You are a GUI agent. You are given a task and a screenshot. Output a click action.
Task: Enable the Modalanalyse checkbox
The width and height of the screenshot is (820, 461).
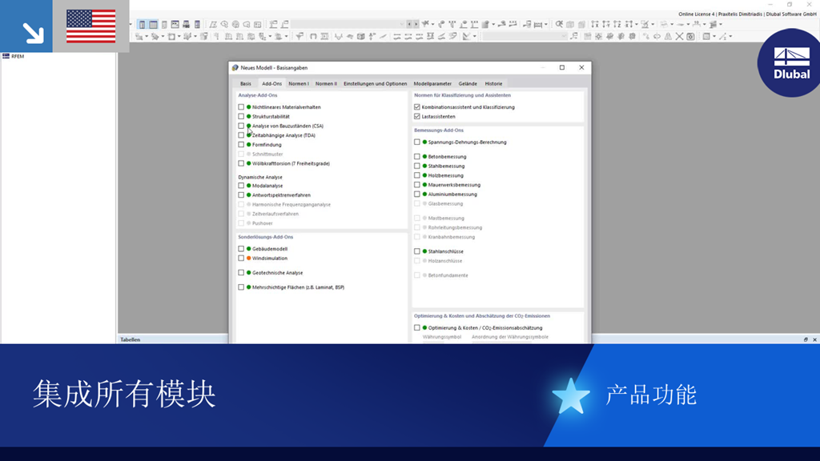pyautogui.click(x=241, y=186)
